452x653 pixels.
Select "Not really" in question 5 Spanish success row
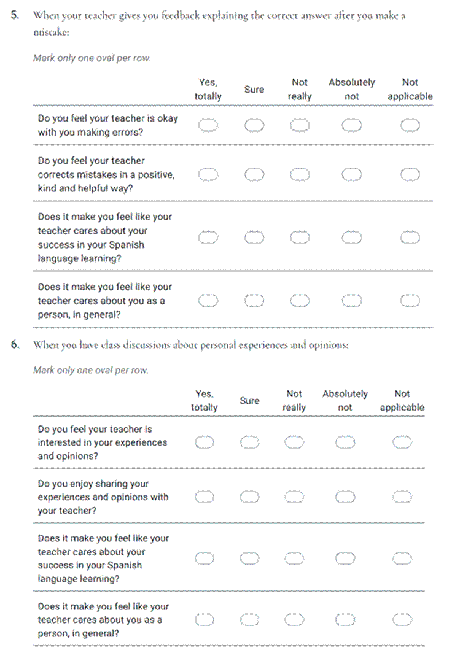coord(300,238)
